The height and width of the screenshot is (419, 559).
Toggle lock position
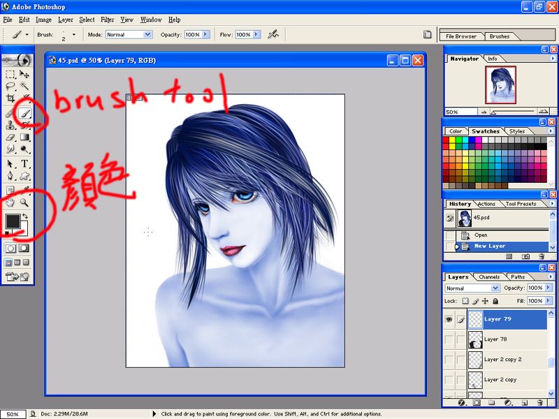(x=485, y=301)
